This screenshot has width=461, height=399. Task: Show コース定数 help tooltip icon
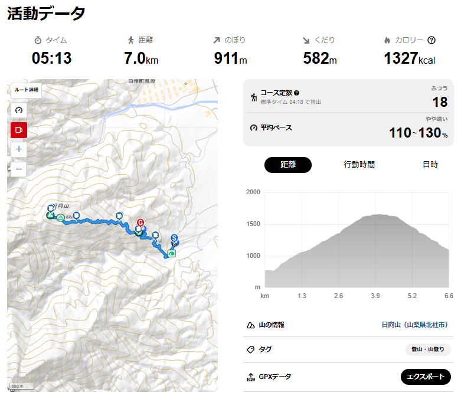click(297, 93)
